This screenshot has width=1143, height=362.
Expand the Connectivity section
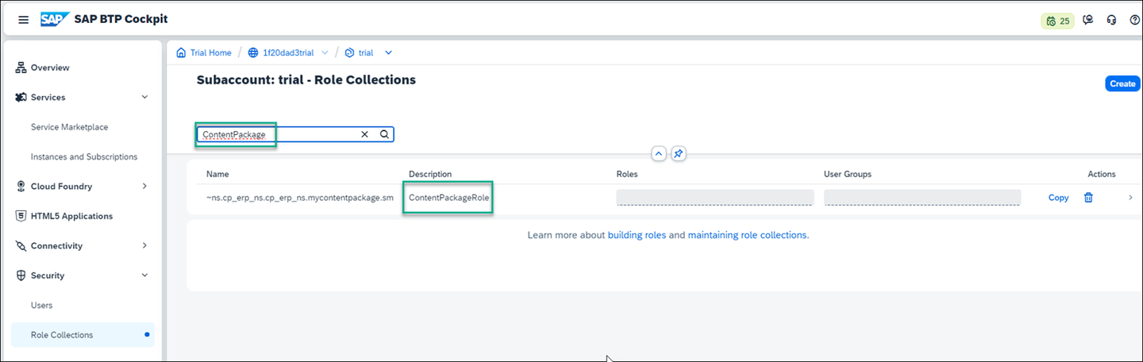pos(144,246)
